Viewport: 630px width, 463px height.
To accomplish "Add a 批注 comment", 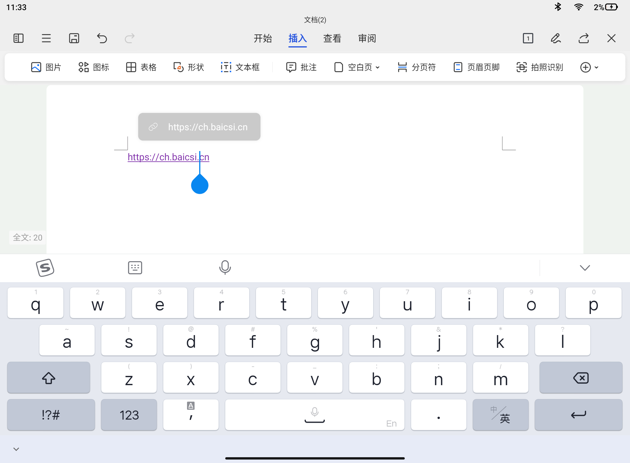I will point(301,67).
